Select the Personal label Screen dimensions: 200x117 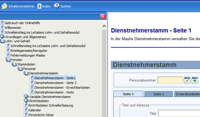[29, 69]
